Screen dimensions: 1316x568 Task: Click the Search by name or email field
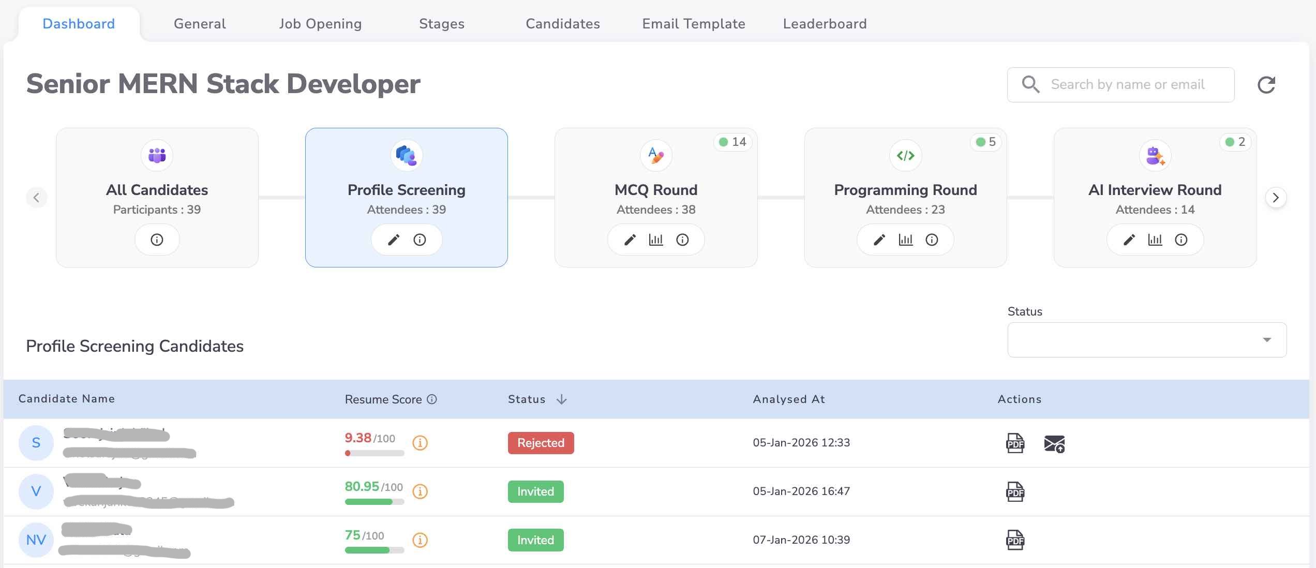coord(1128,85)
